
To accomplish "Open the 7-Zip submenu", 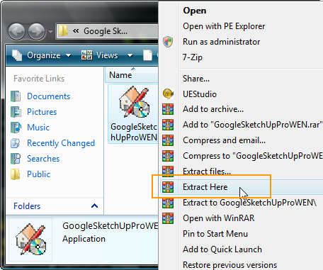I will point(193,57).
